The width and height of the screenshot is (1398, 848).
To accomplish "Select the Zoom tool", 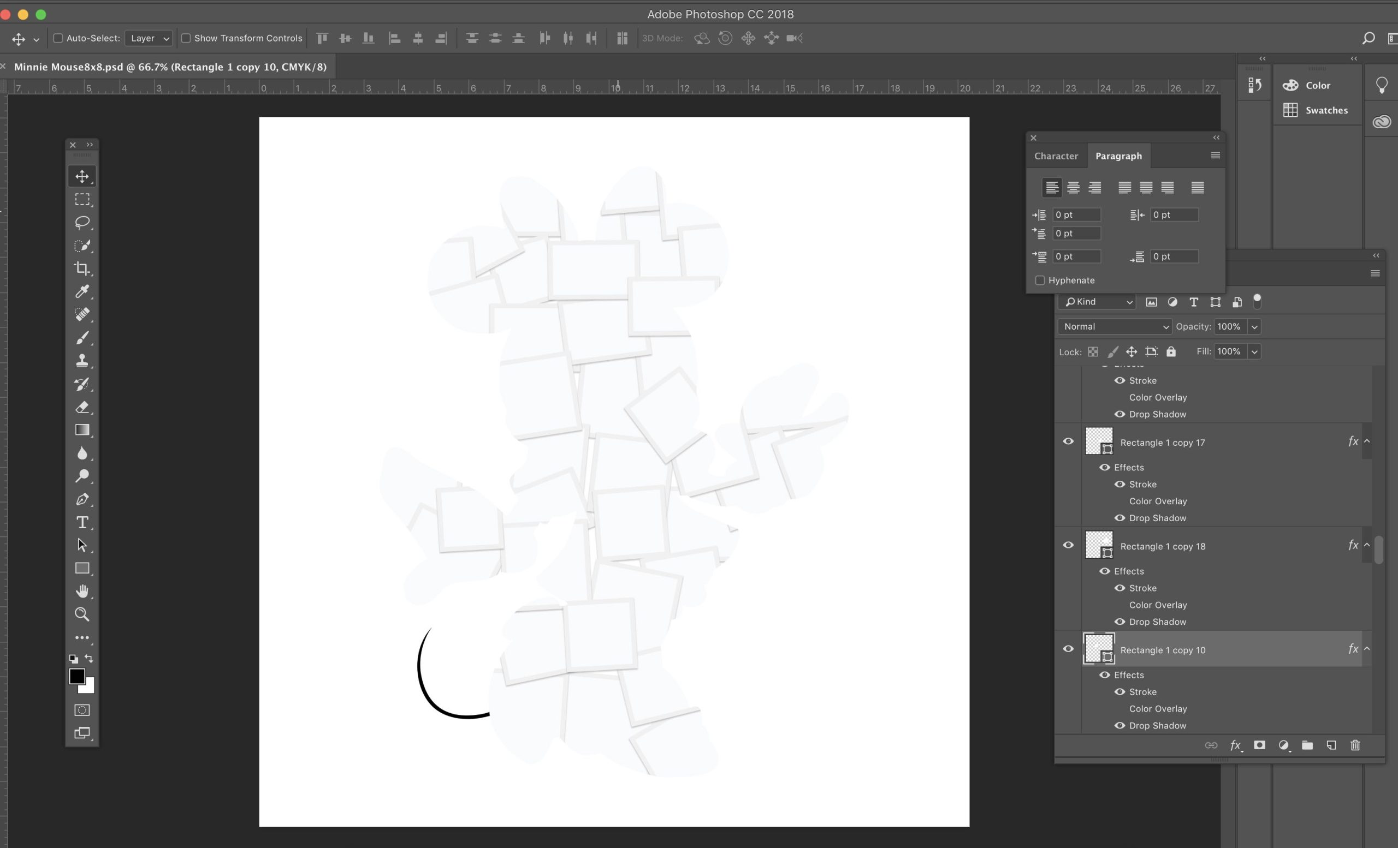I will point(82,614).
